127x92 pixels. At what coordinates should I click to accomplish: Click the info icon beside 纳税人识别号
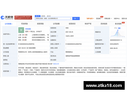point(60,44)
